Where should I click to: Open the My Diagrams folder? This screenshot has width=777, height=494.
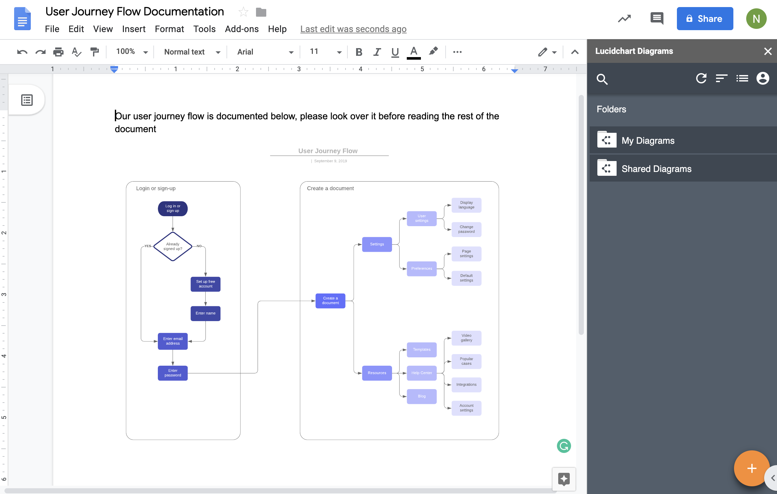click(x=648, y=141)
